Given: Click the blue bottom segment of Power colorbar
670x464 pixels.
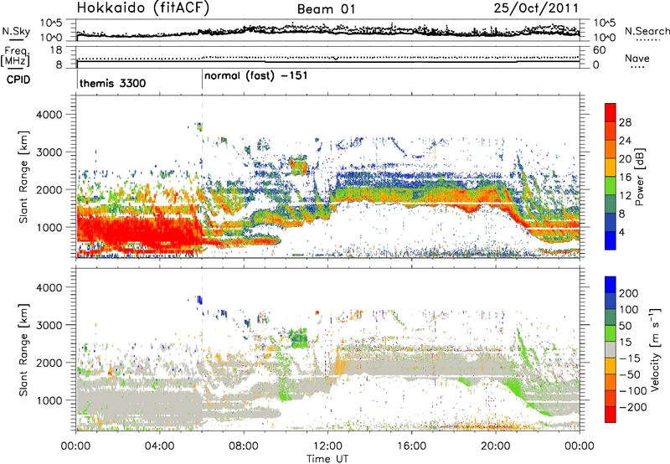Looking at the screenshot, I should 611,240.
